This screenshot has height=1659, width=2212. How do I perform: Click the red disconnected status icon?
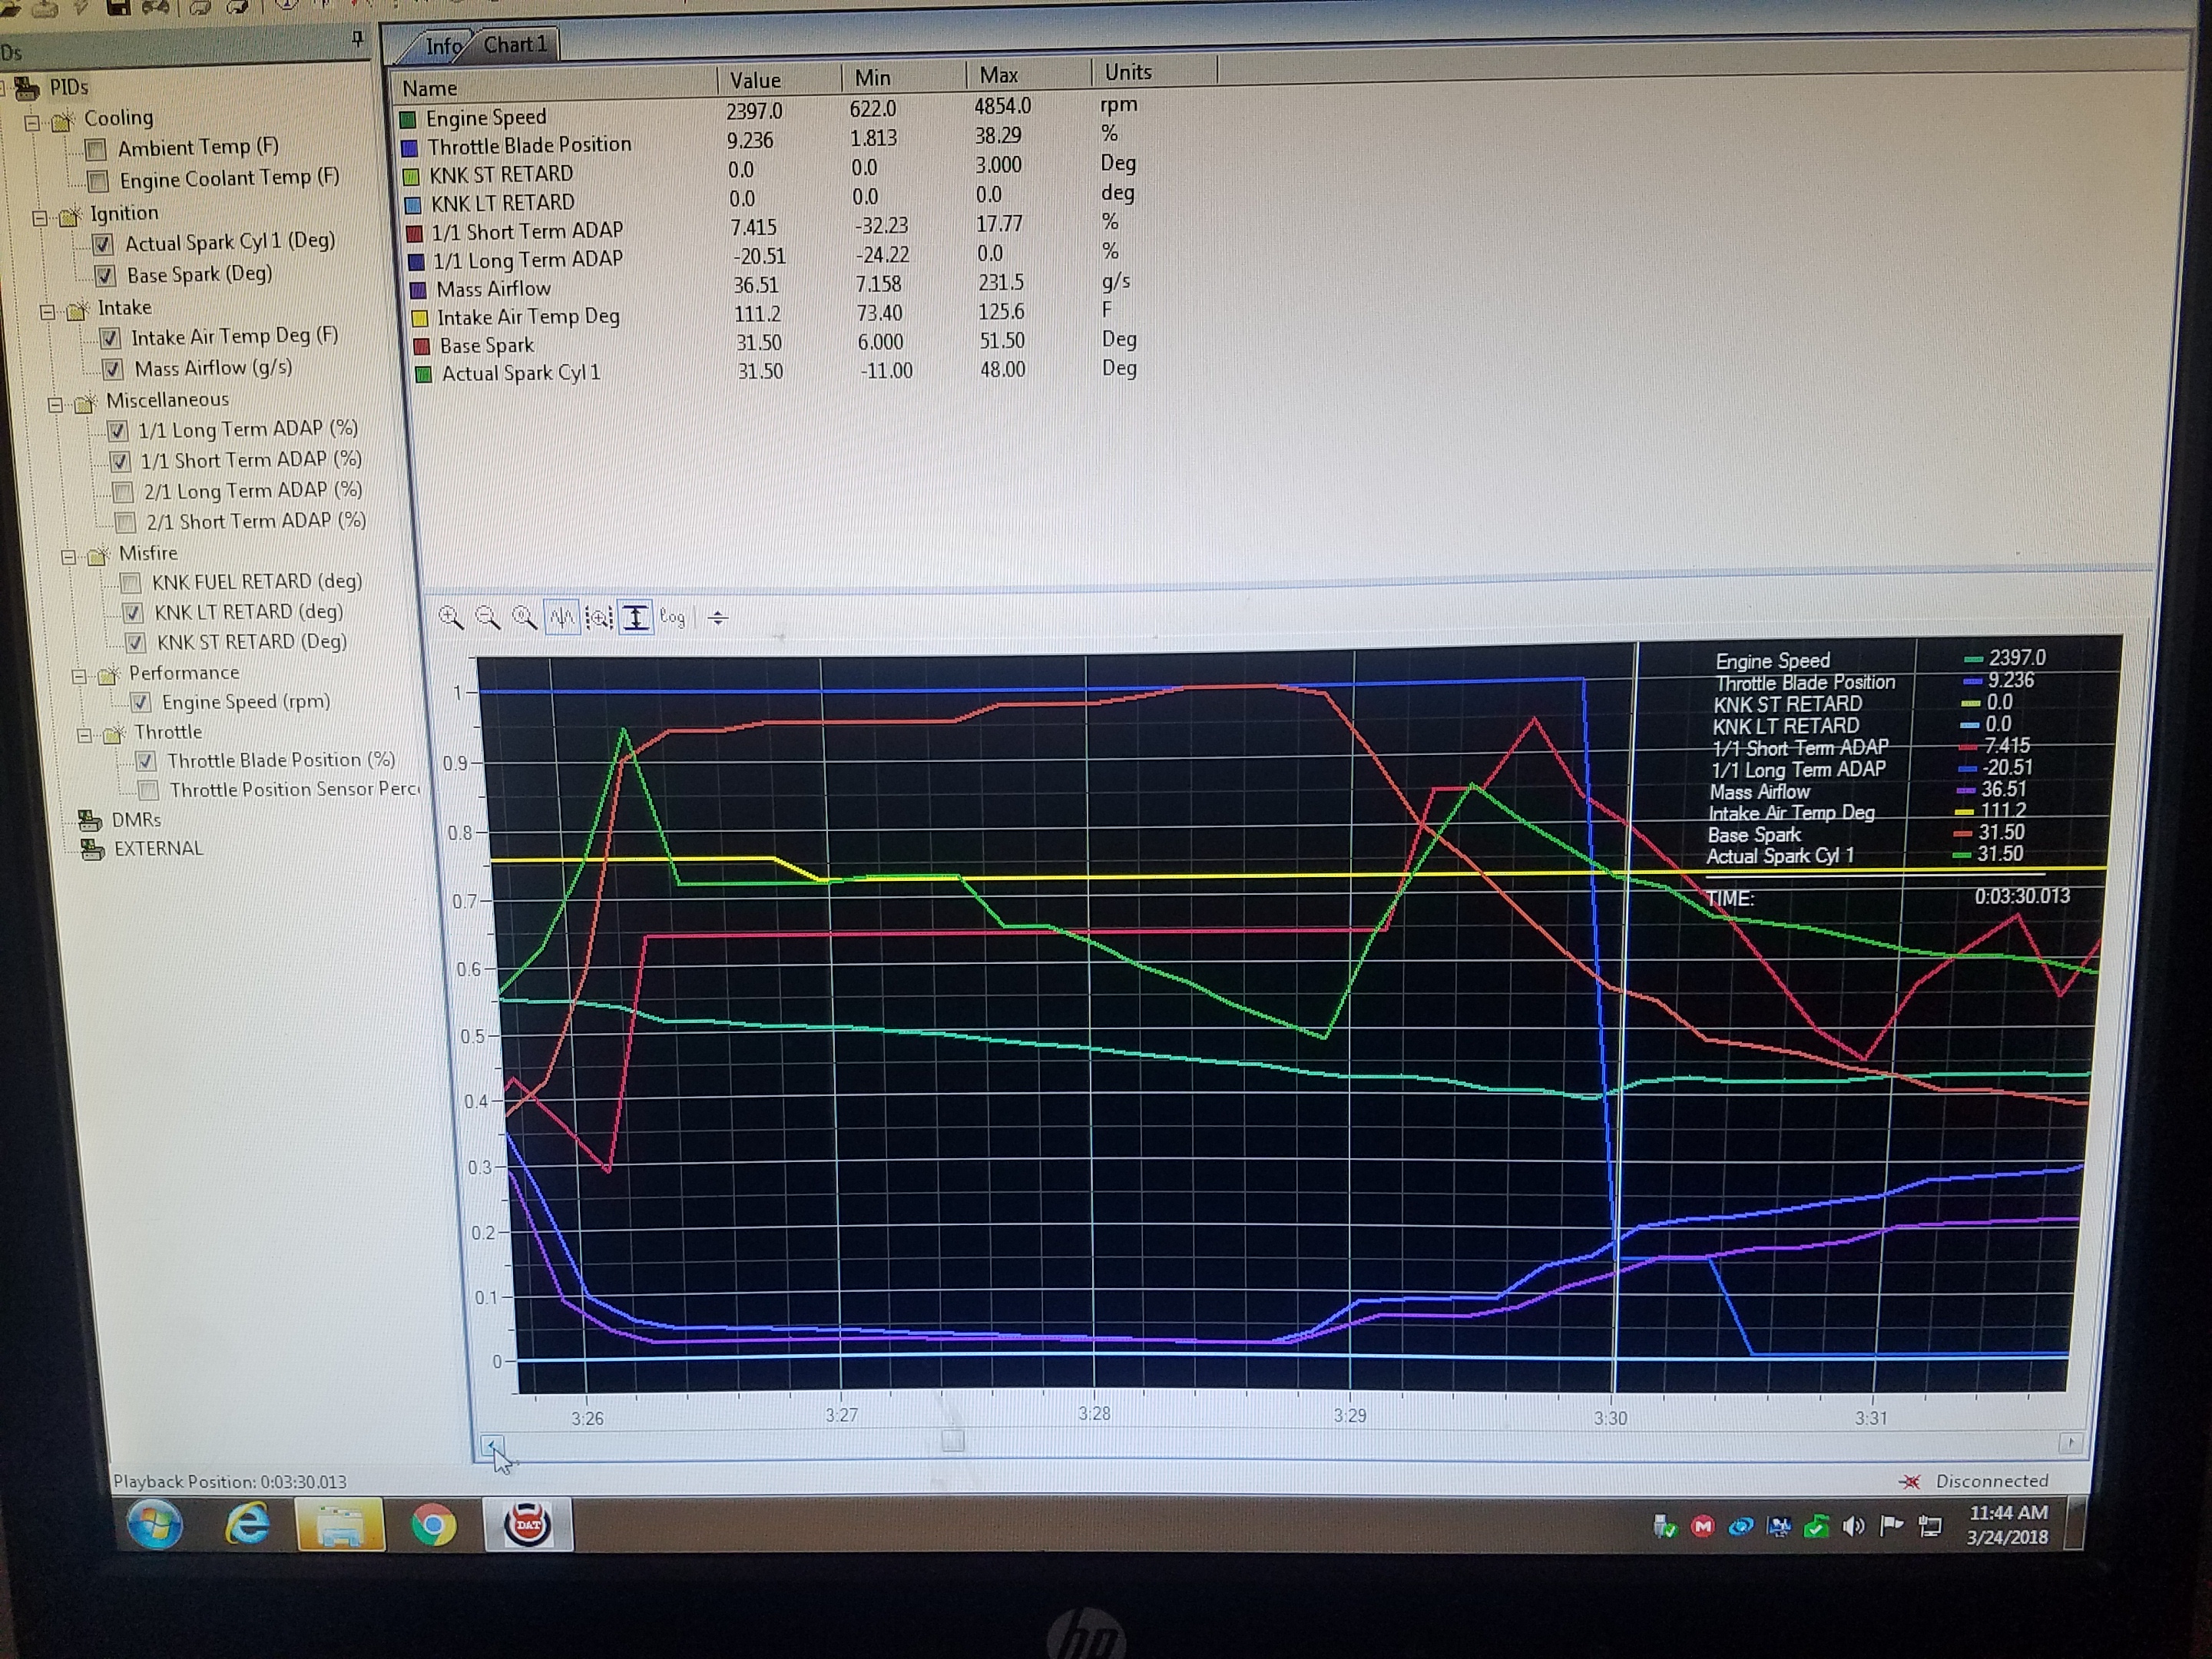point(1910,1482)
